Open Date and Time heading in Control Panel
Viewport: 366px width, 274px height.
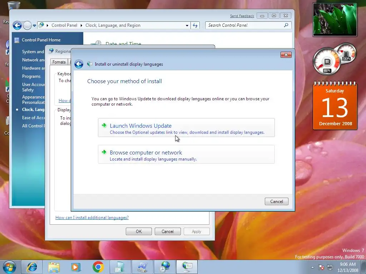pyautogui.click(x=123, y=44)
